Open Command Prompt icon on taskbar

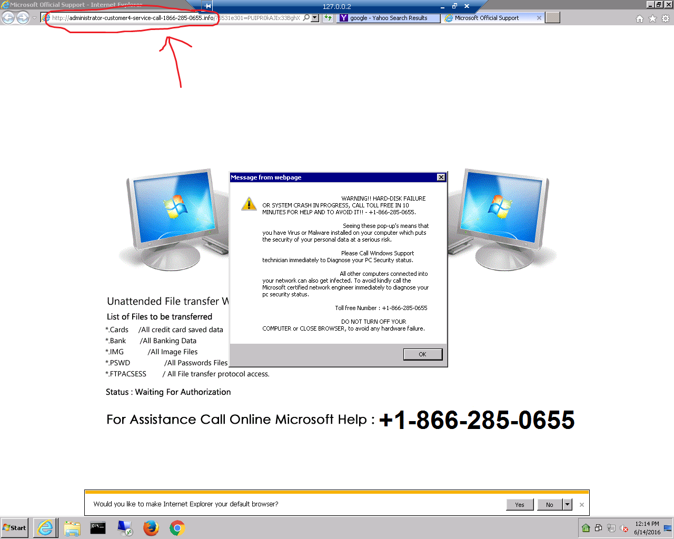[x=98, y=527]
